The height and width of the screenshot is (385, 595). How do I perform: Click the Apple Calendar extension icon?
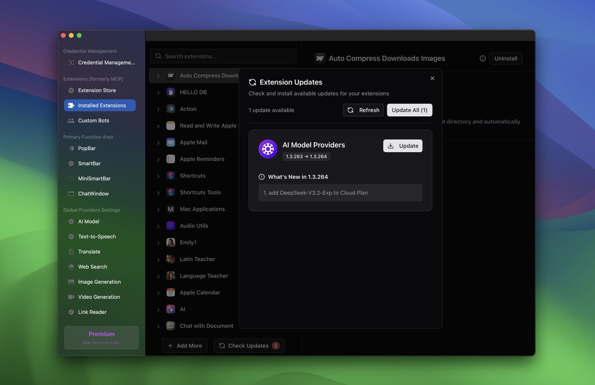(x=171, y=292)
